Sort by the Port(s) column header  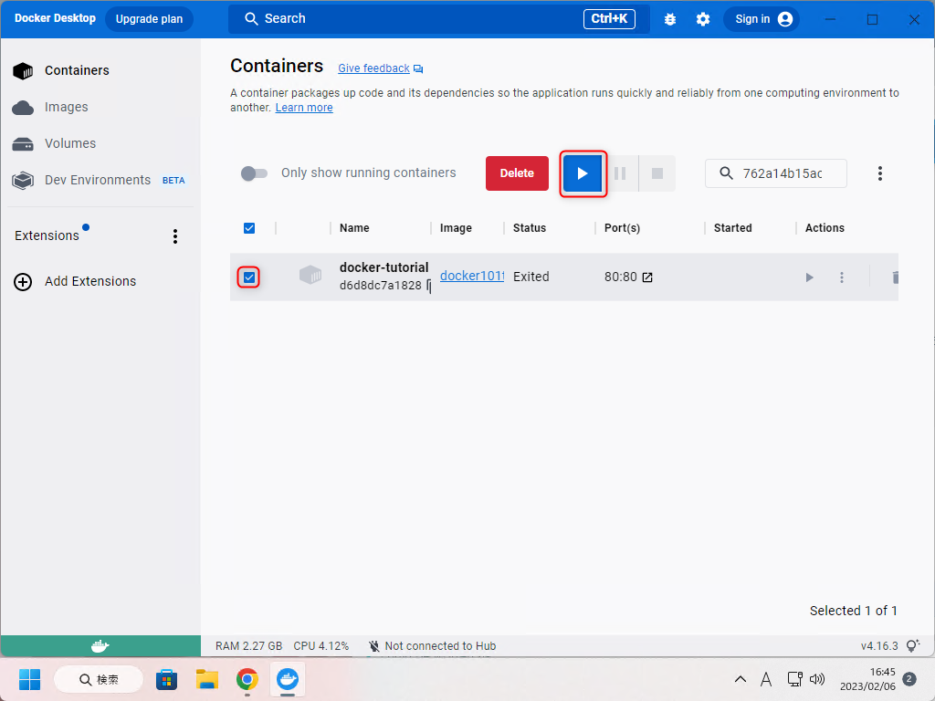pos(622,228)
